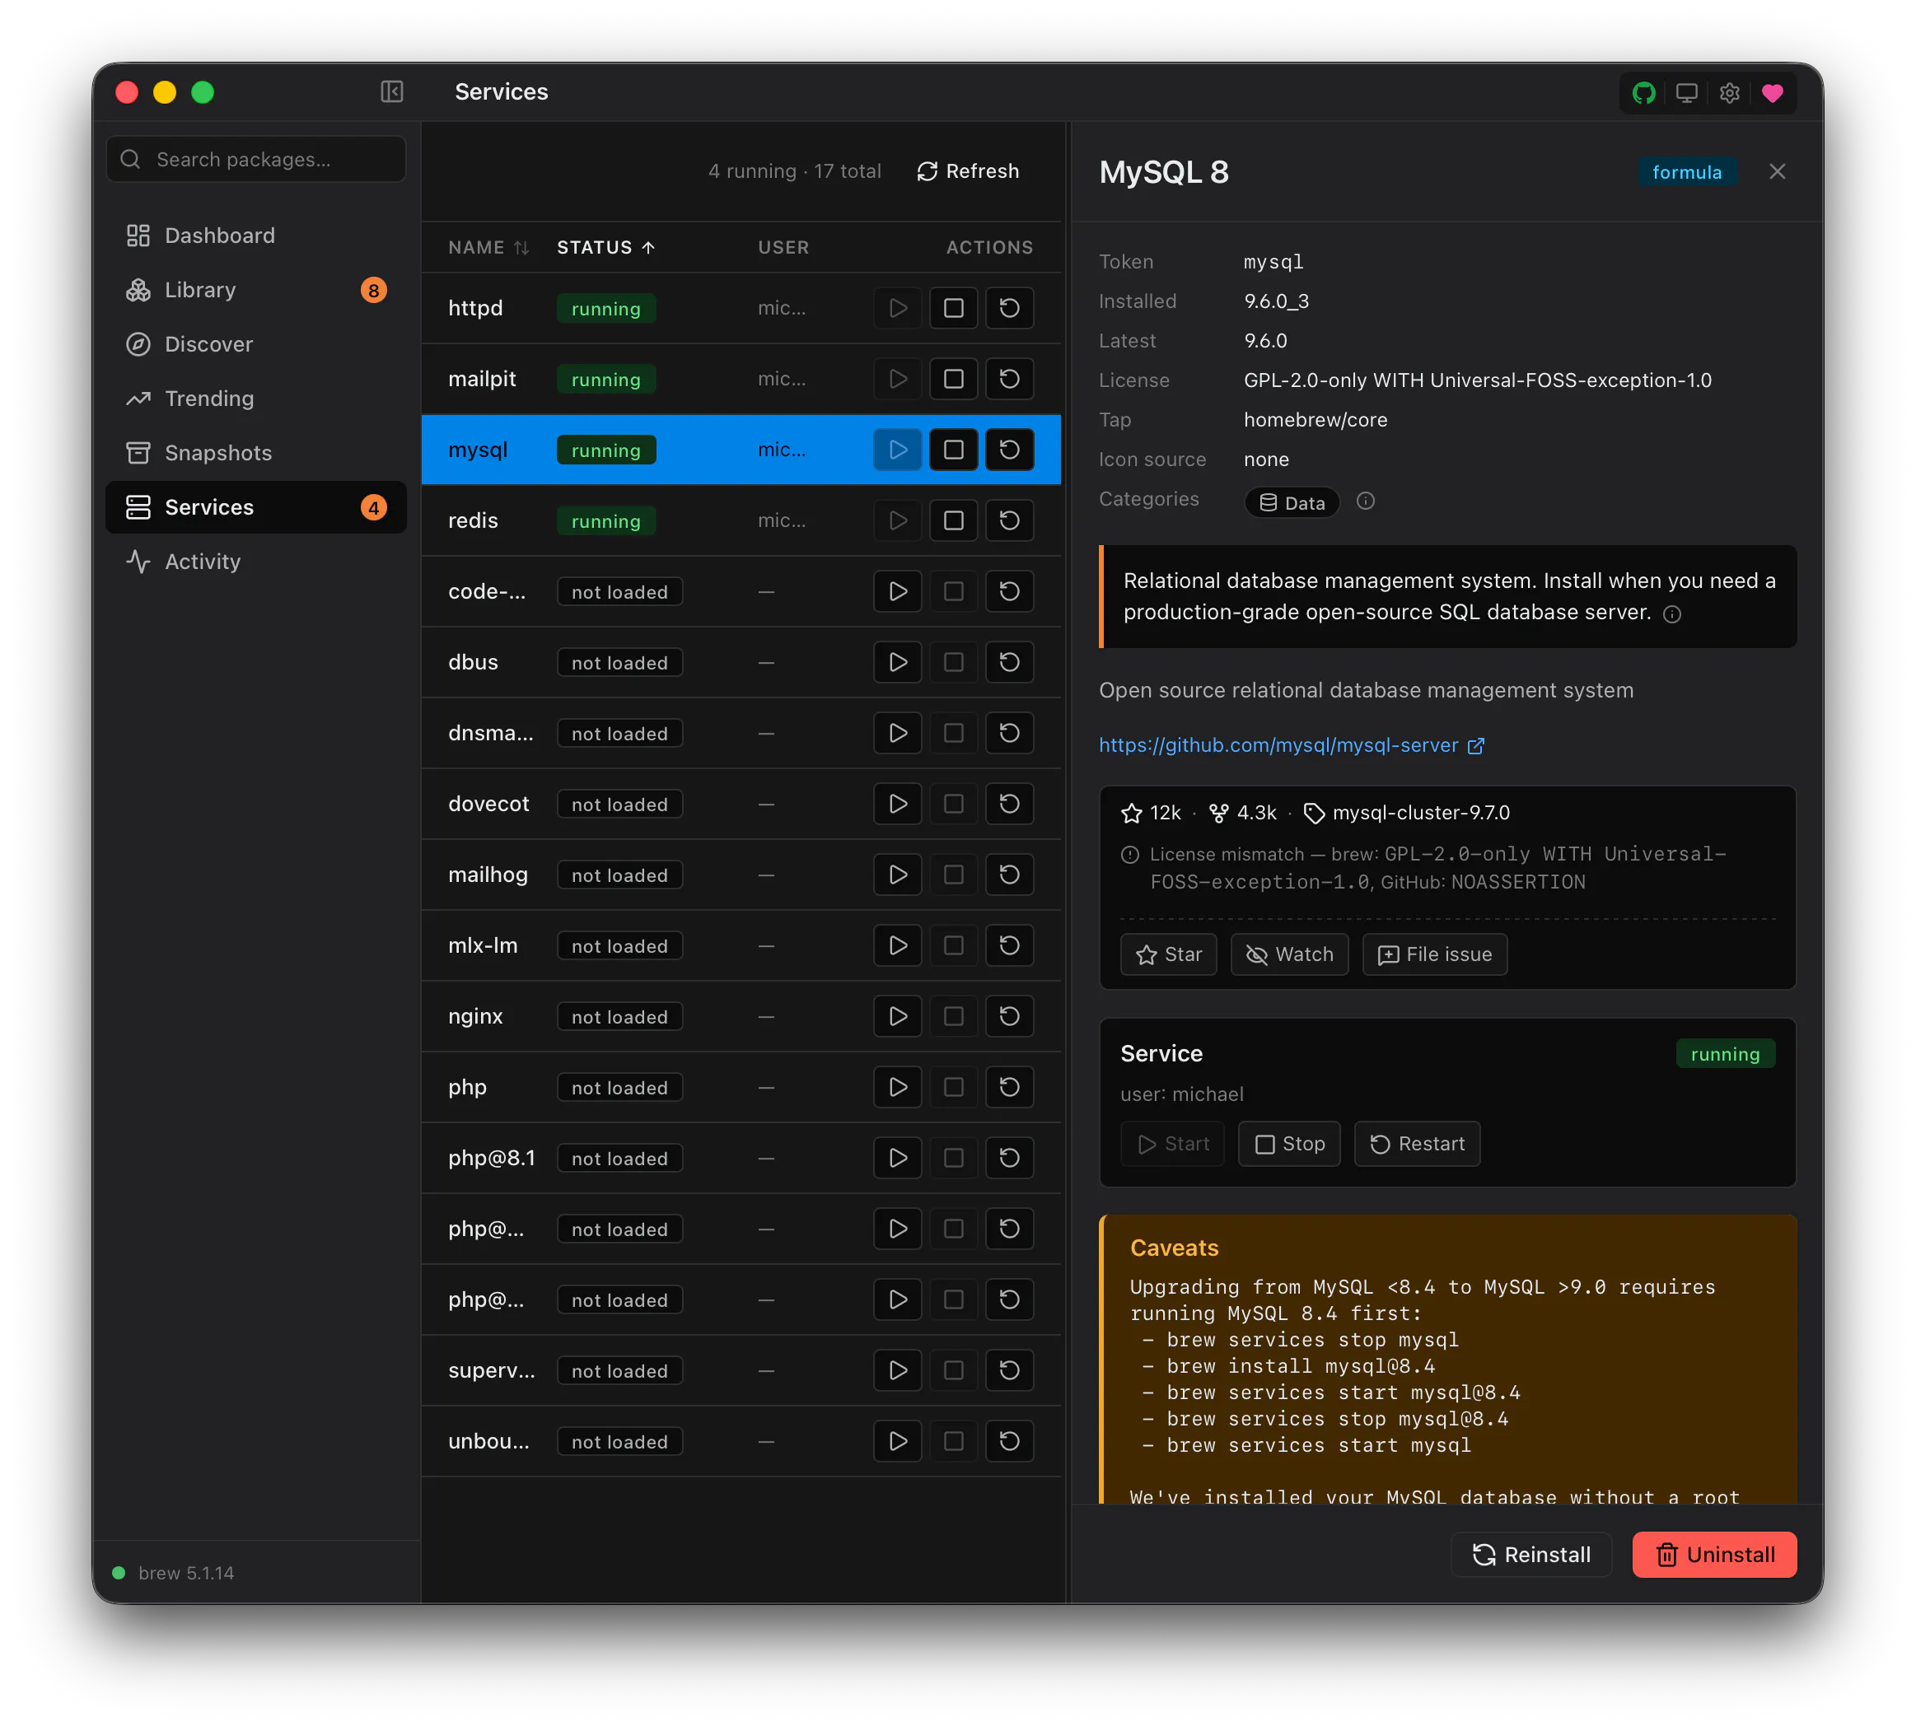Select the nginx service name
Viewport: 1916px width, 1726px height.
[475, 1017]
